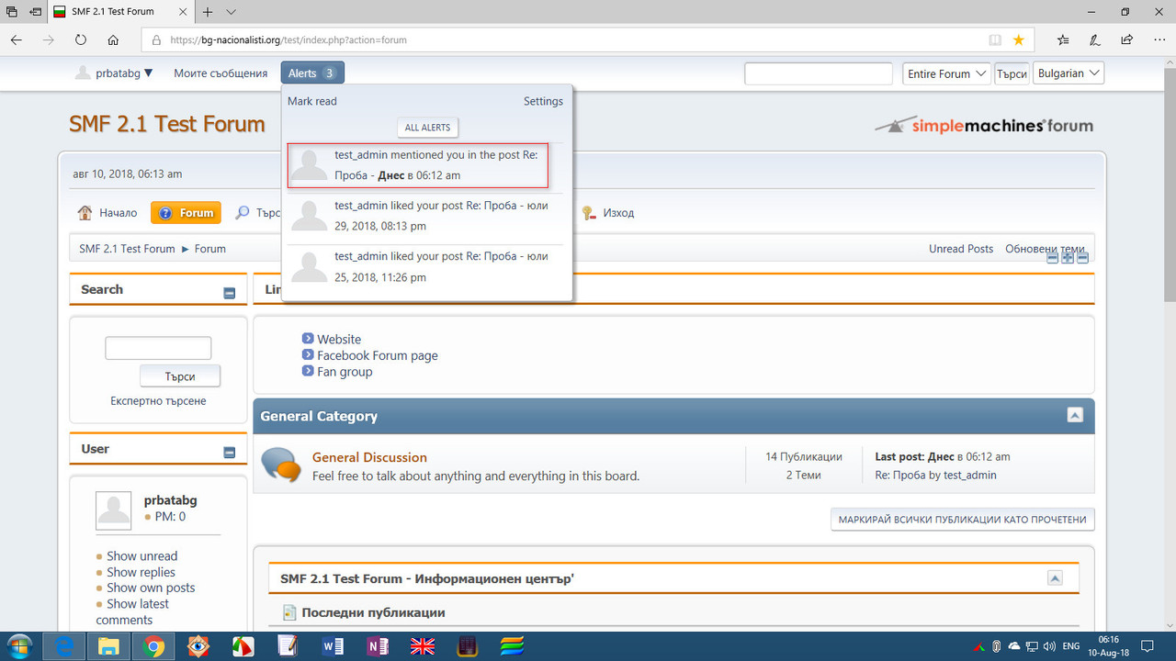Open Unread Posts link
This screenshot has height=661, width=1176.
pyautogui.click(x=961, y=249)
